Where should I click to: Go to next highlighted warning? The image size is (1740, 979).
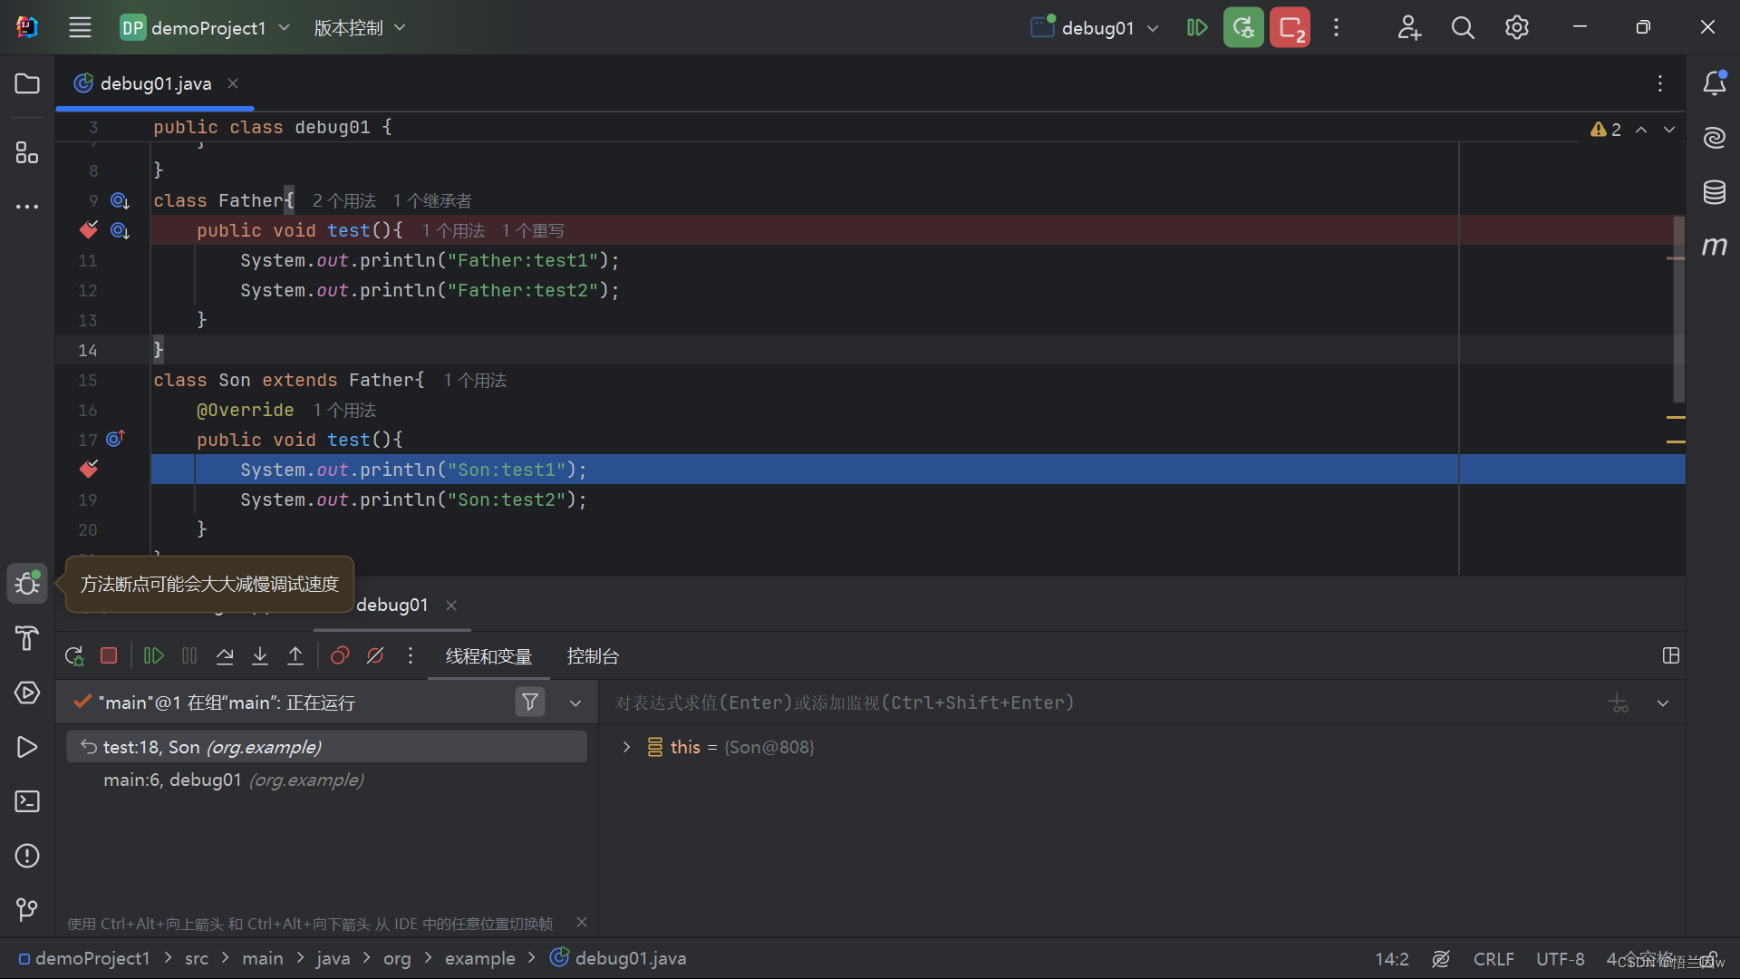[1669, 130]
